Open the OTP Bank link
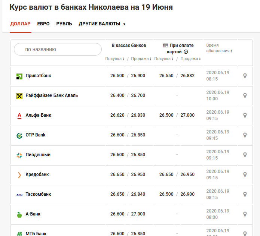 pyautogui.click(x=35, y=135)
